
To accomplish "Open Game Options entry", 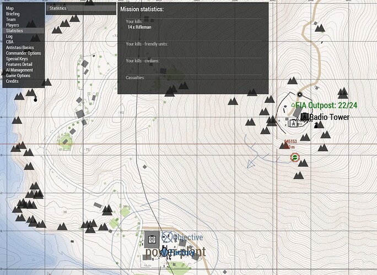I will [18, 75].
